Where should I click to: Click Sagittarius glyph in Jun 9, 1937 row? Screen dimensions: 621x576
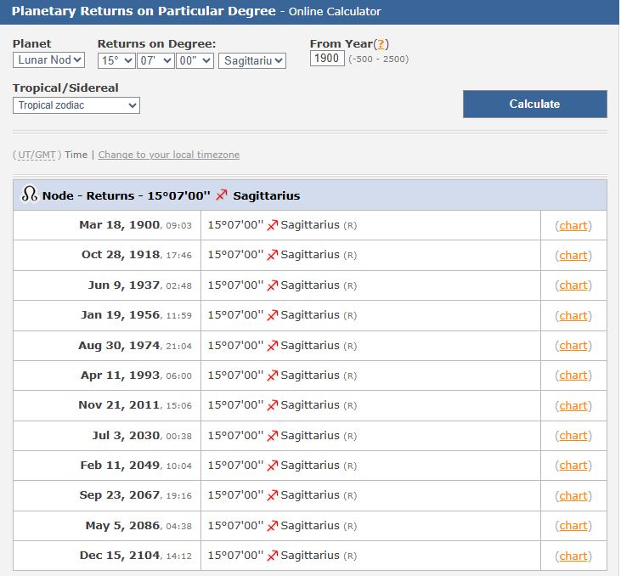pos(273,285)
